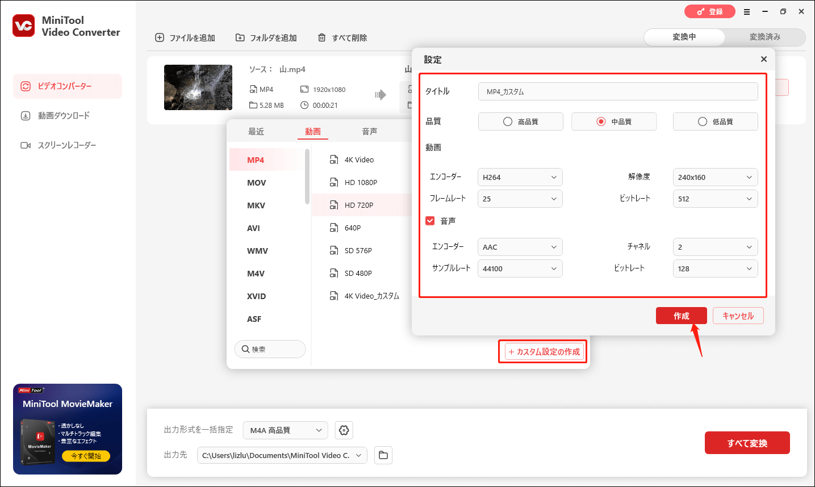Image resolution: width=815 pixels, height=487 pixels.
Task: Click the resolution icon beside 1920x1080
Action: tap(304, 90)
